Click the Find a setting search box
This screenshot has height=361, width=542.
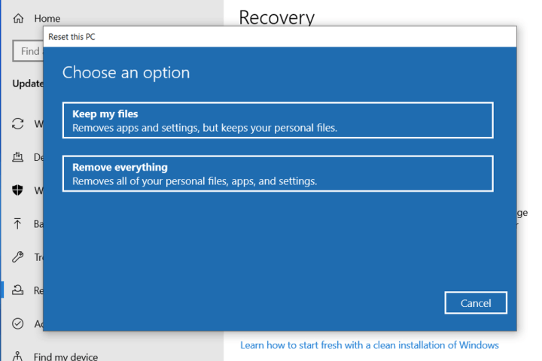coord(29,51)
